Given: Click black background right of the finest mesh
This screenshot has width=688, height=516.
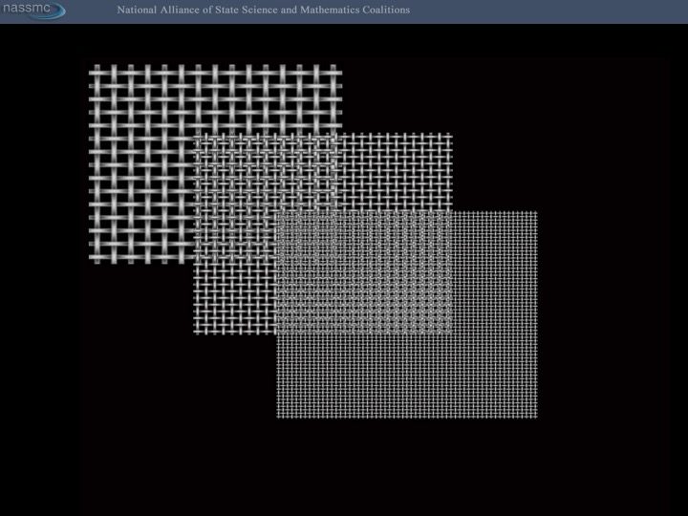Looking at the screenshot, I should point(602,315).
